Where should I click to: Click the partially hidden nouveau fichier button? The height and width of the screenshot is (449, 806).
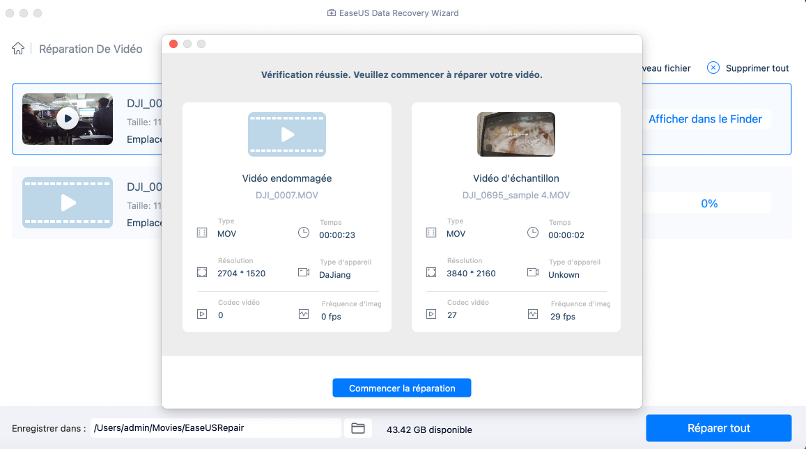tap(667, 68)
